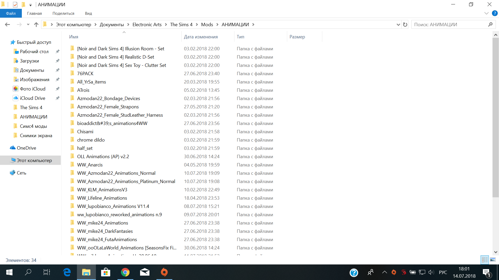The width and height of the screenshot is (499, 280).
Task: Open the blue Get Help tray icon
Action: [354, 272]
